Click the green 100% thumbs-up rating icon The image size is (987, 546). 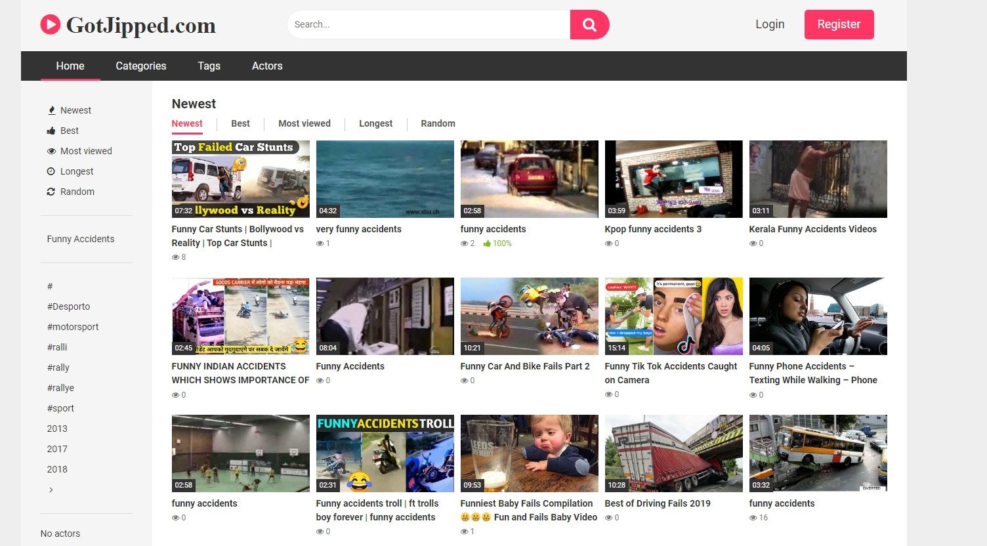(x=487, y=243)
